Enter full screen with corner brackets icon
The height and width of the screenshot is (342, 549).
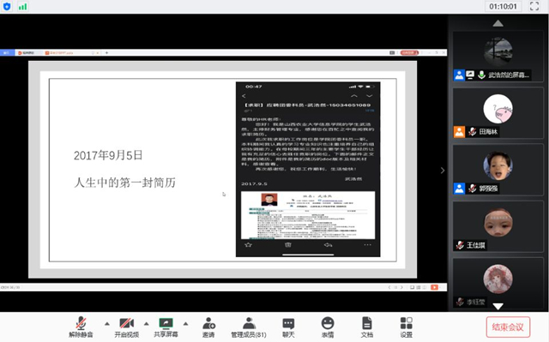point(534,6)
